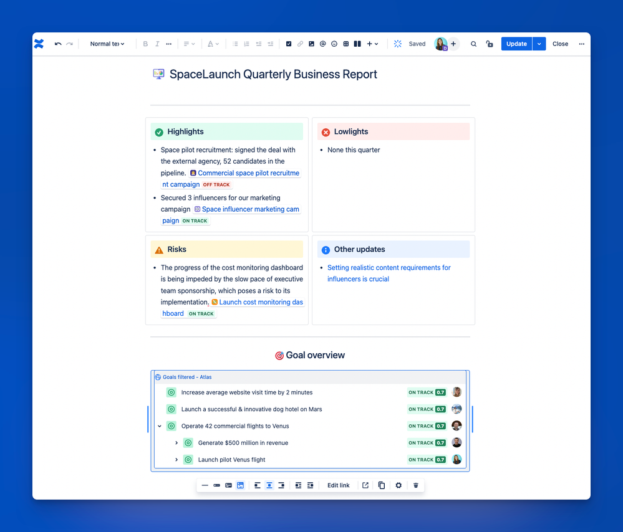This screenshot has width=623, height=532.
Task: Open the @ mention tool
Action: (x=322, y=44)
